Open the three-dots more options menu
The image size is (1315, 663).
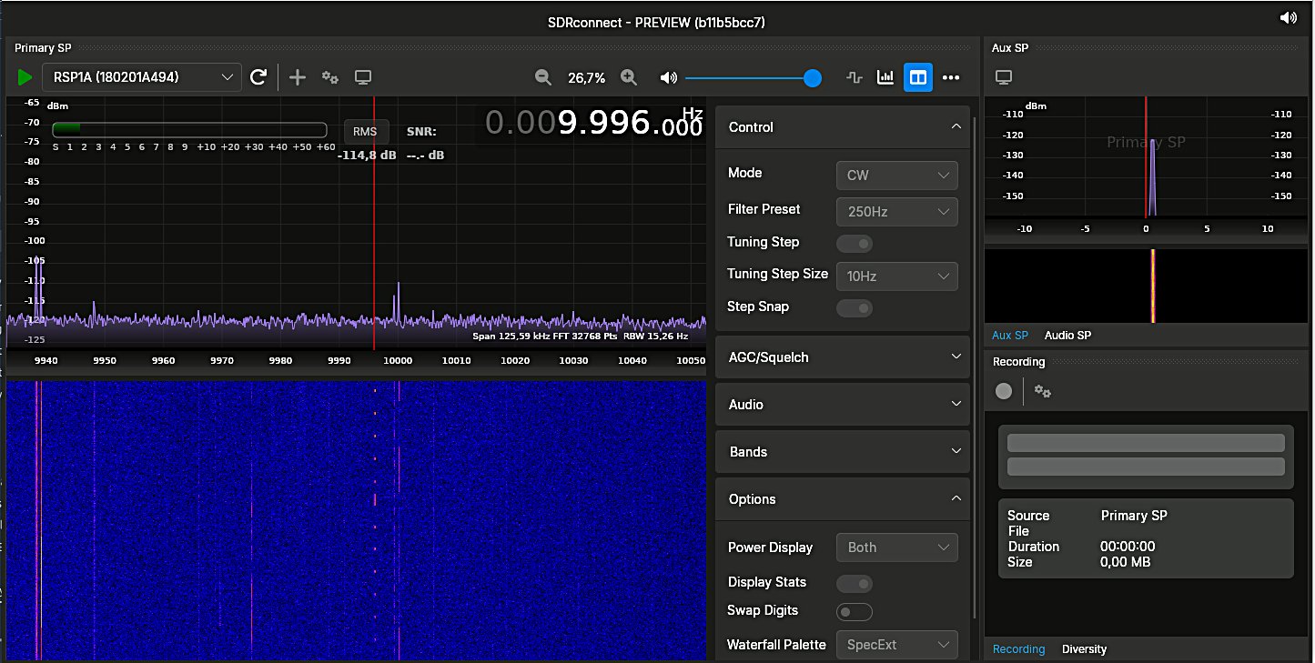pyautogui.click(x=951, y=77)
